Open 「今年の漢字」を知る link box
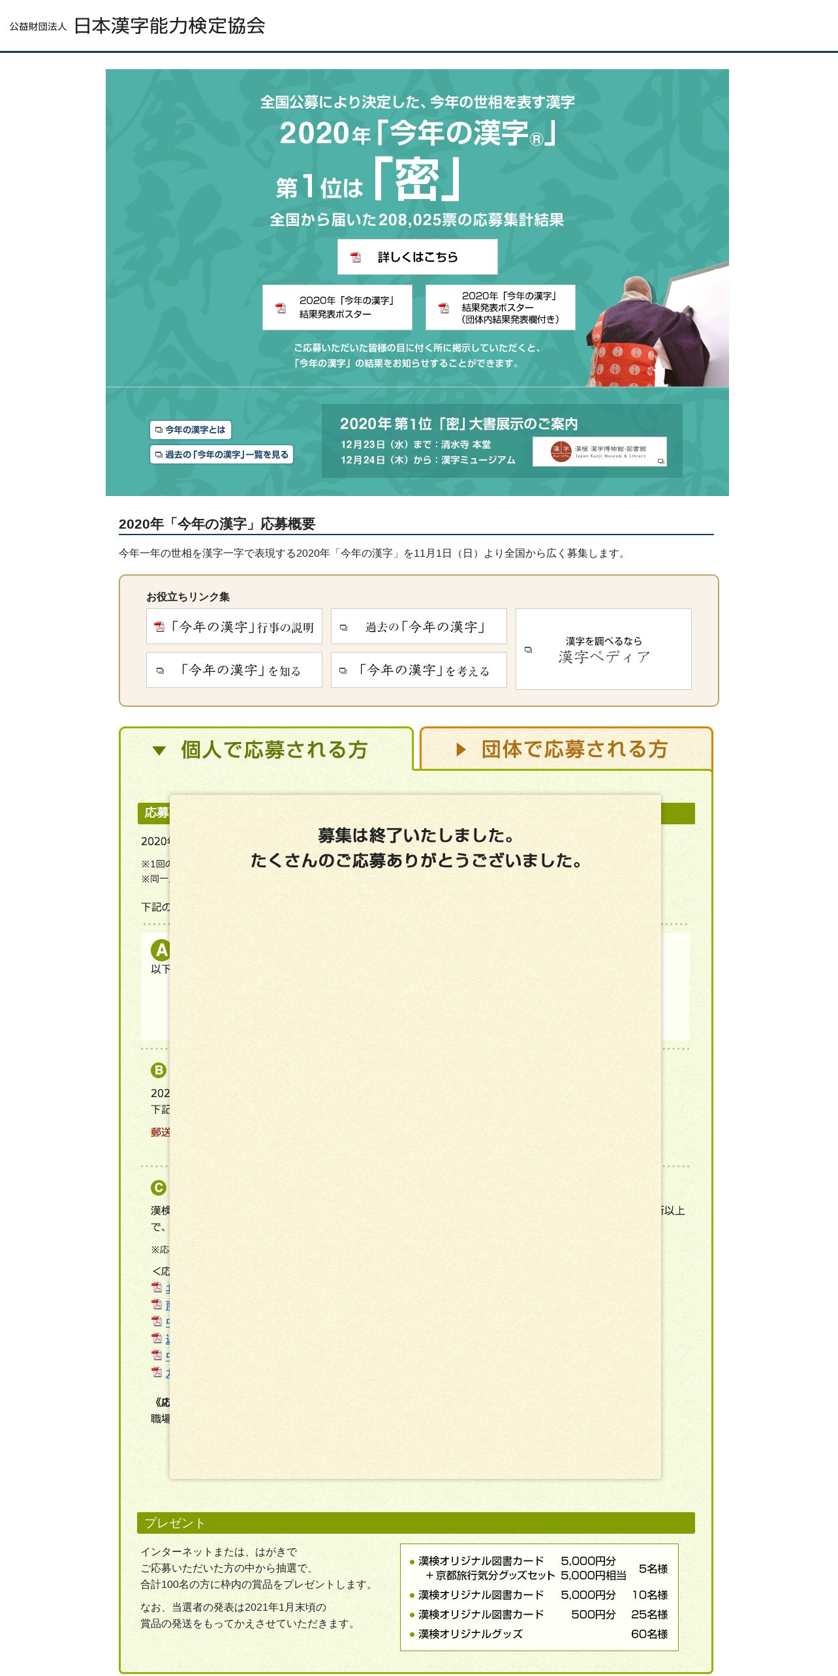838x1676 pixels. pyautogui.click(x=234, y=670)
